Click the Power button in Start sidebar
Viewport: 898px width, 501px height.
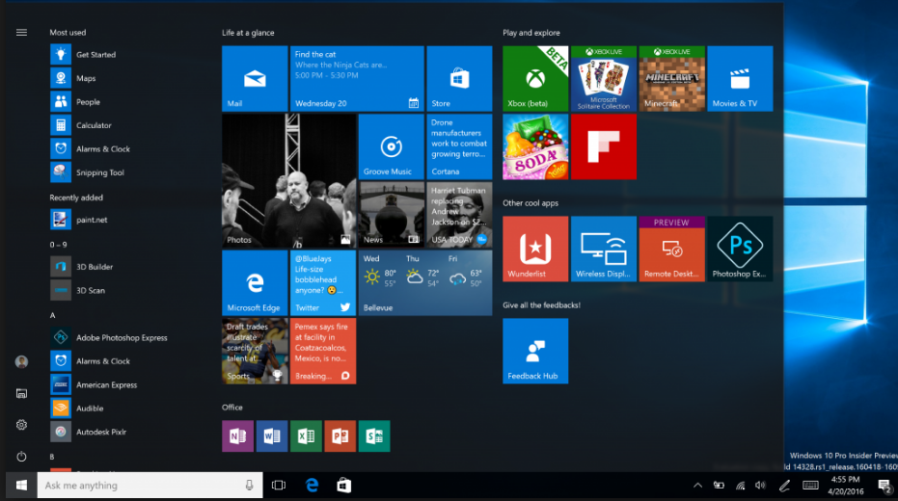22,457
